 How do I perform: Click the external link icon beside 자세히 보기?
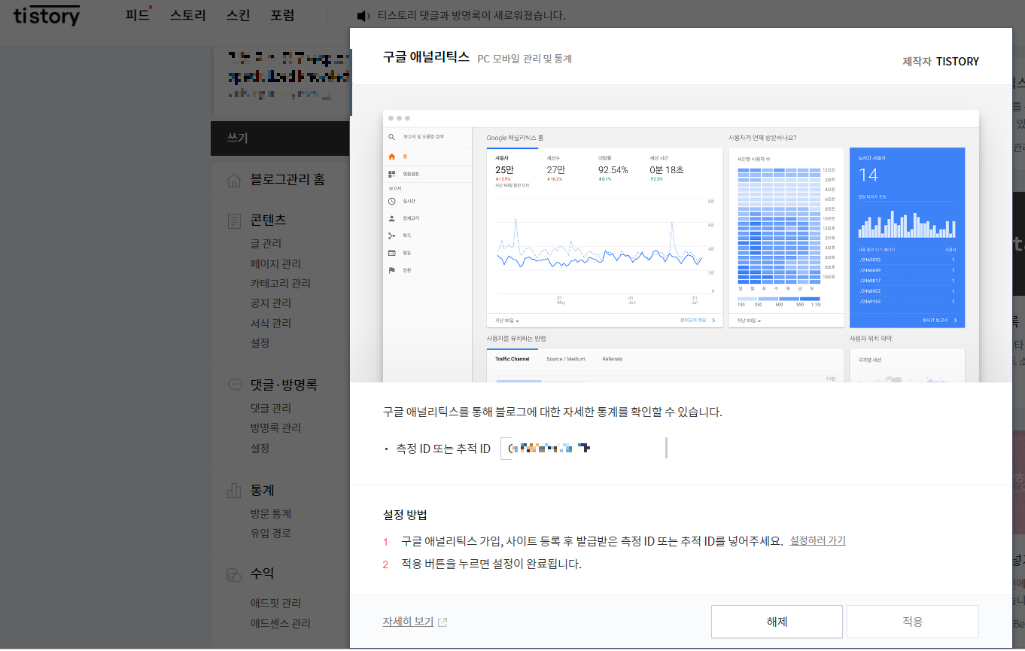[x=443, y=622]
